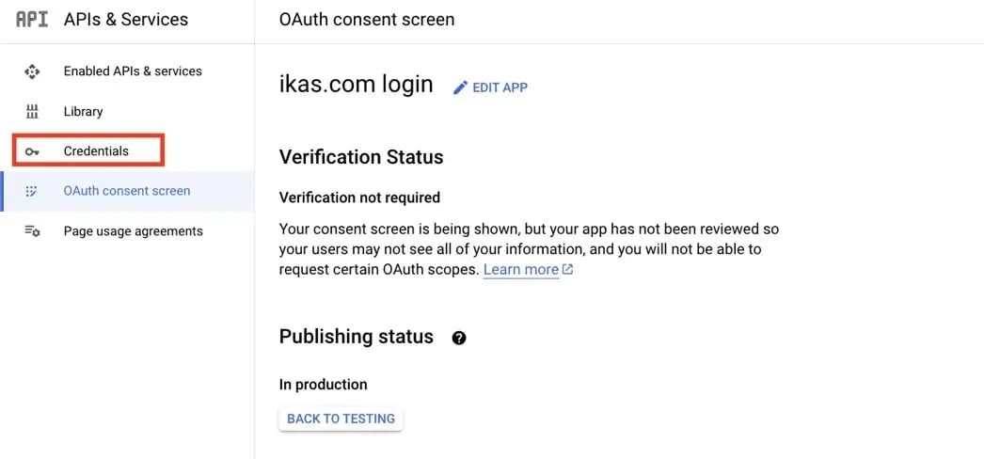Click the pencil icon next to EDIT APP
The image size is (984, 459).
(461, 87)
